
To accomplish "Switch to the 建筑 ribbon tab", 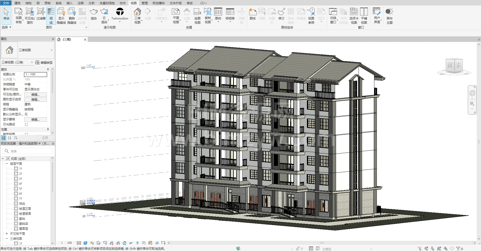I will (18, 3).
